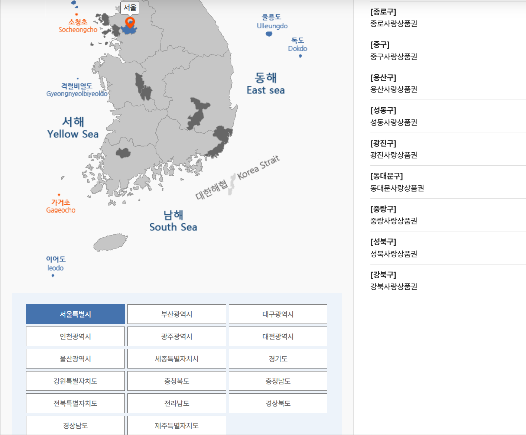Activate the 경기도 region button

coord(277,358)
